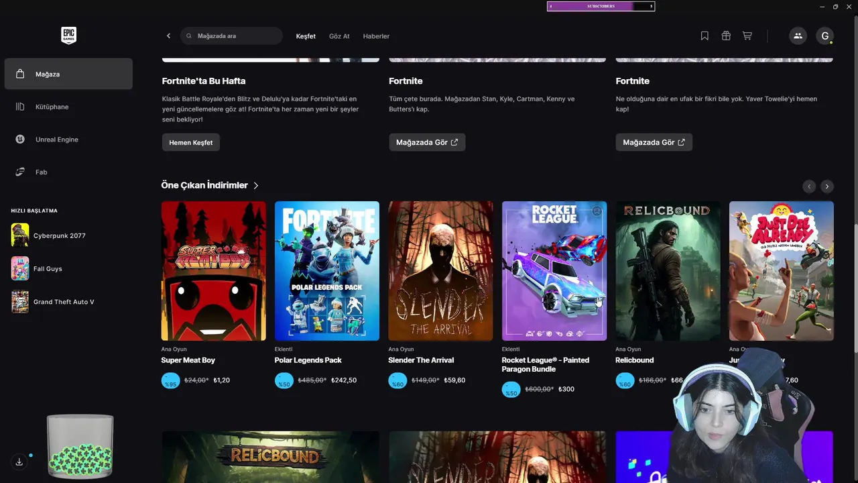Click the Polar Legends Pack title
This screenshot has height=483, width=858.
click(308, 360)
